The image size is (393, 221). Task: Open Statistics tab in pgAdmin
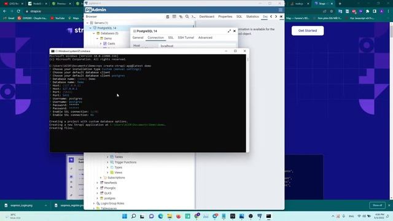point(252,17)
